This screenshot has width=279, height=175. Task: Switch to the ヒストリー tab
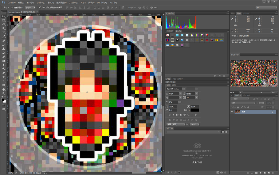tap(246, 13)
